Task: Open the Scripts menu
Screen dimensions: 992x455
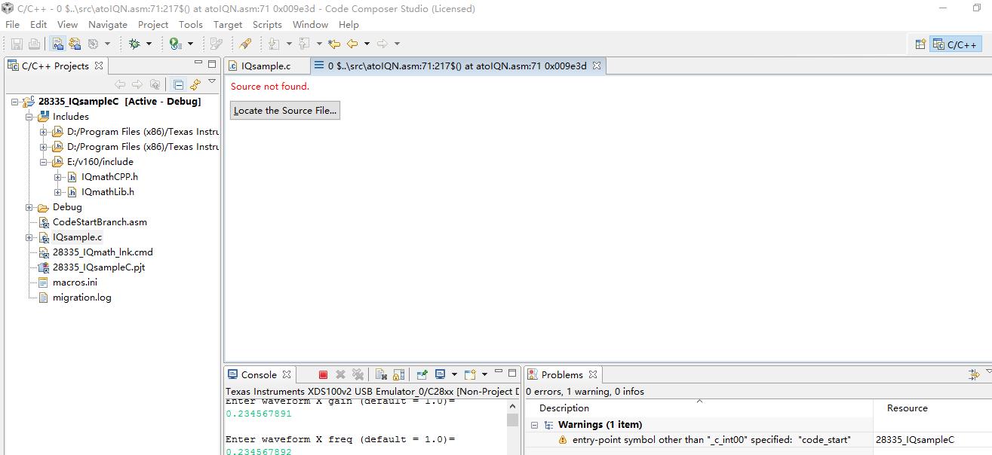Action: (x=267, y=24)
